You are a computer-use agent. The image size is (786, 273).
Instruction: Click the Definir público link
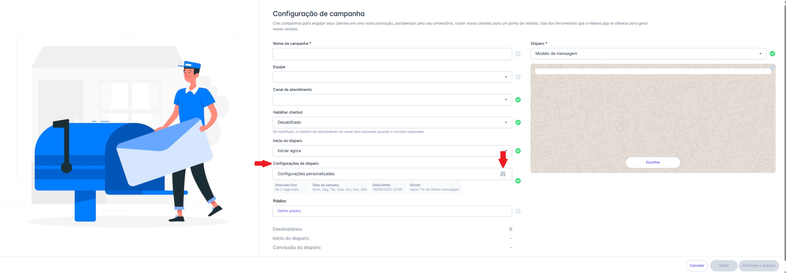click(x=289, y=211)
